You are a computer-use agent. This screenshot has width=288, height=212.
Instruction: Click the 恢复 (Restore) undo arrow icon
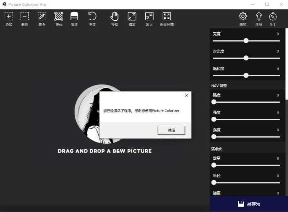point(92,16)
